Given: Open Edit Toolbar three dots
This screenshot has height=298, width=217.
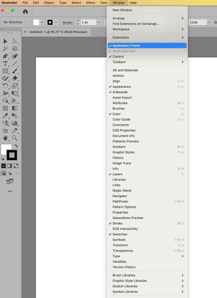Looking at the screenshot, I should coord(10,191).
